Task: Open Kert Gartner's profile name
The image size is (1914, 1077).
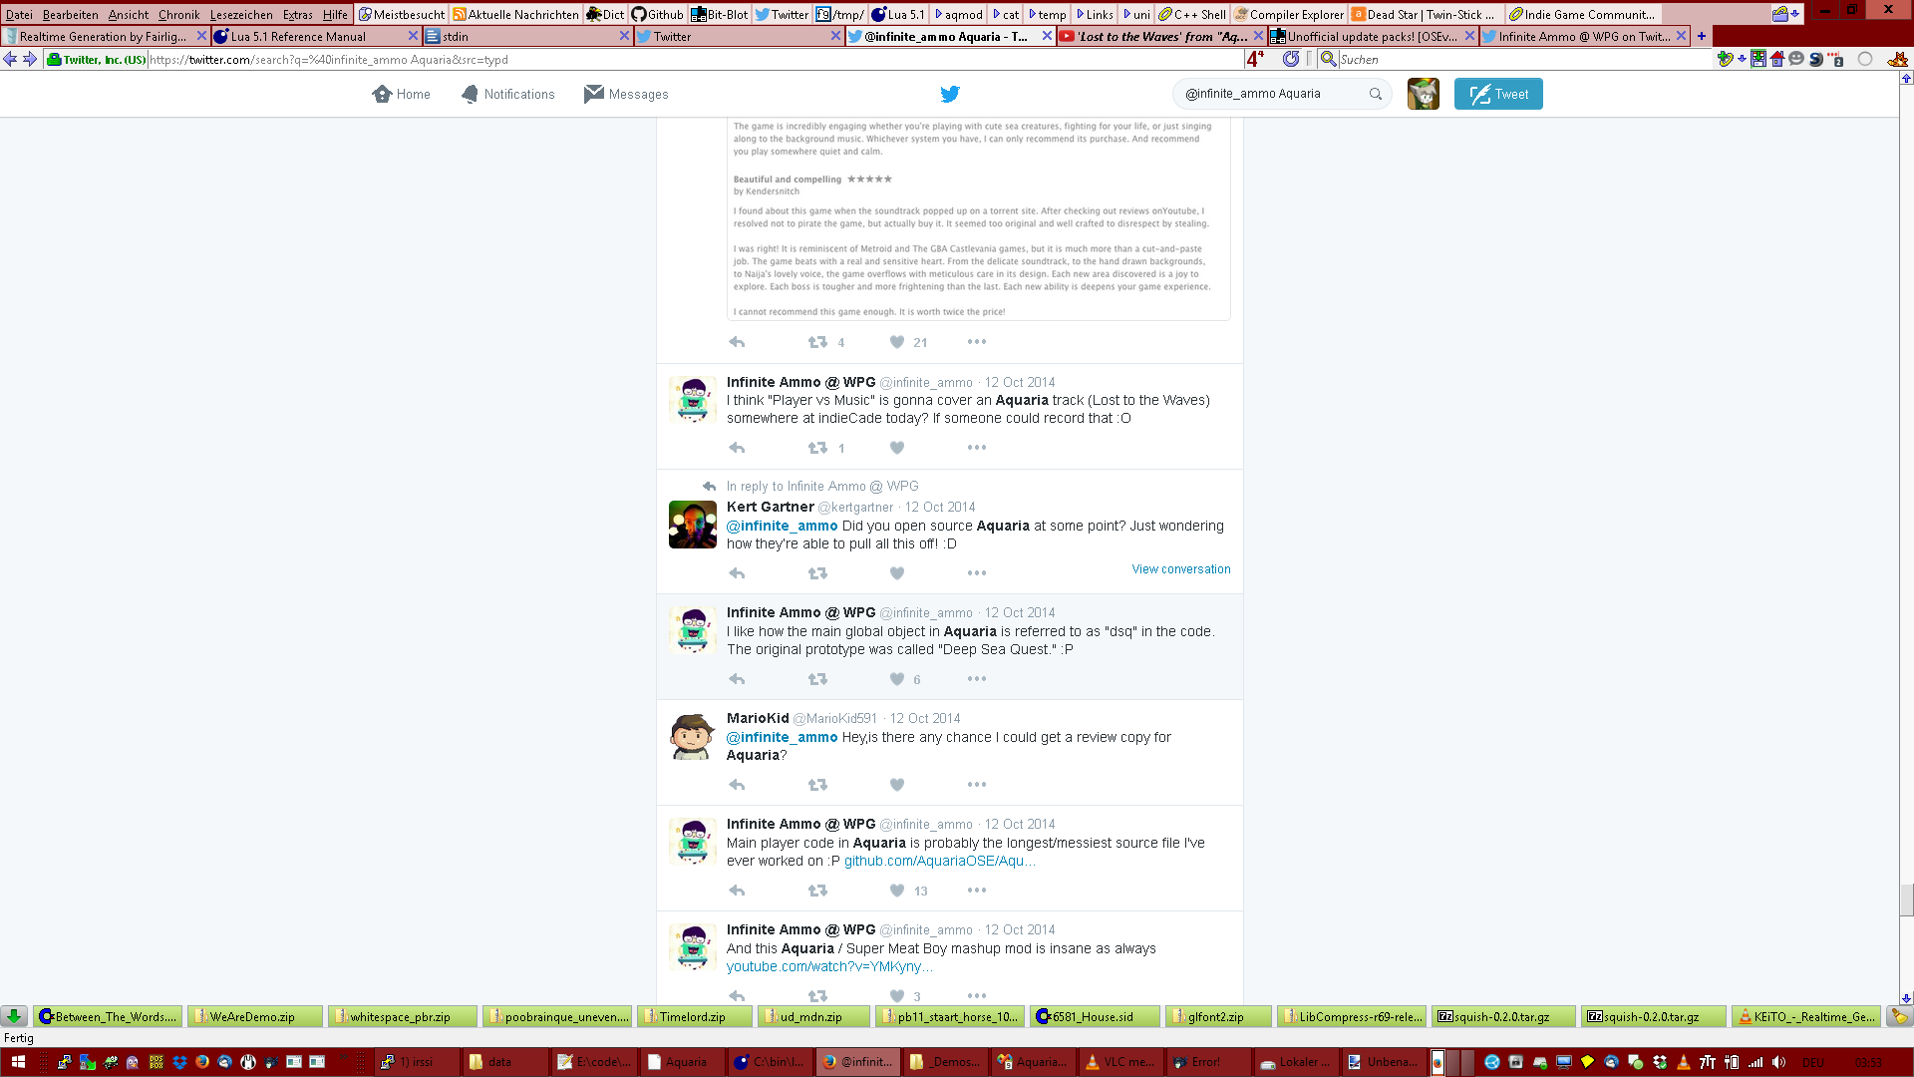Action: 770,507
